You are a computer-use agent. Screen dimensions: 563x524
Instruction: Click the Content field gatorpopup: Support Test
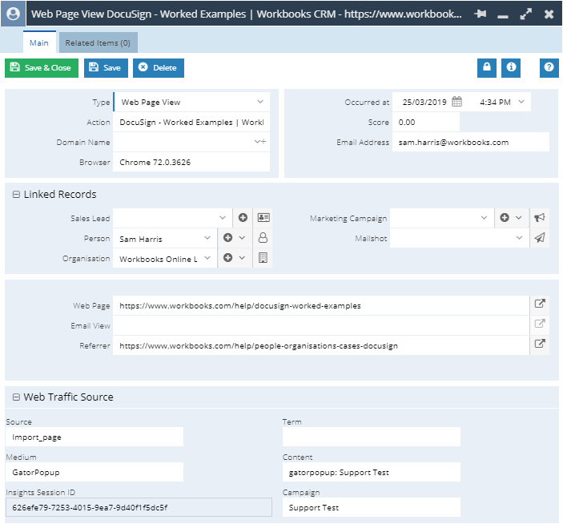(x=372, y=472)
